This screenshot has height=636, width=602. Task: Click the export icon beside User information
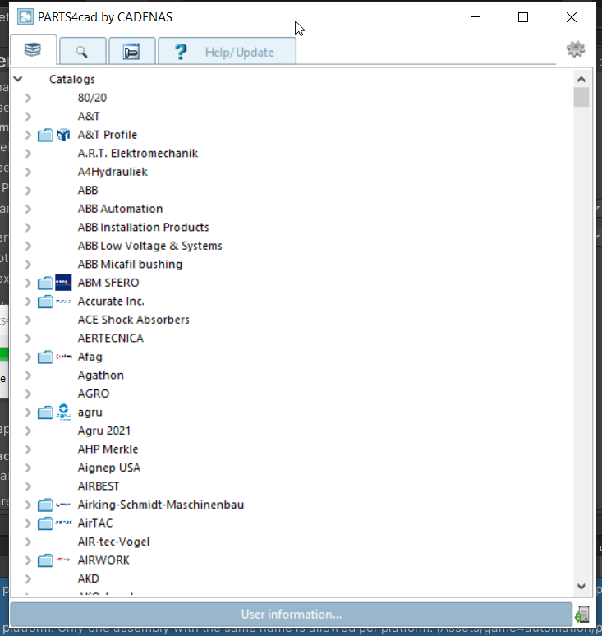[582, 615]
